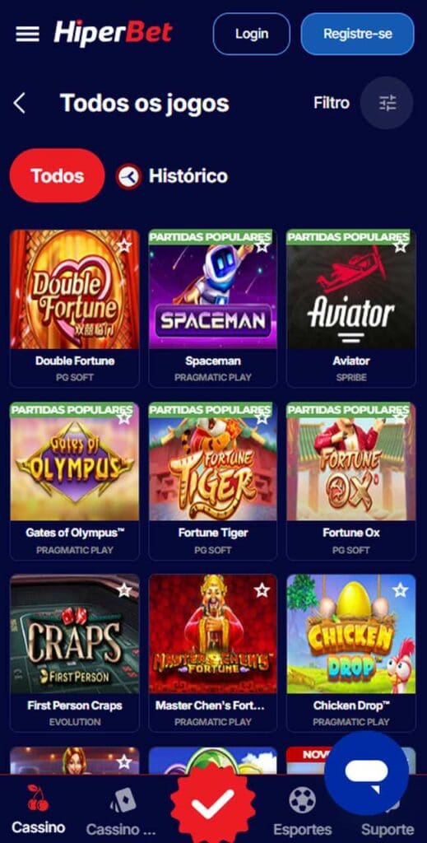Viewport: 427px width, 843px height.
Task: Open the Filtro filter settings icon
Action: tap(387, 103)
